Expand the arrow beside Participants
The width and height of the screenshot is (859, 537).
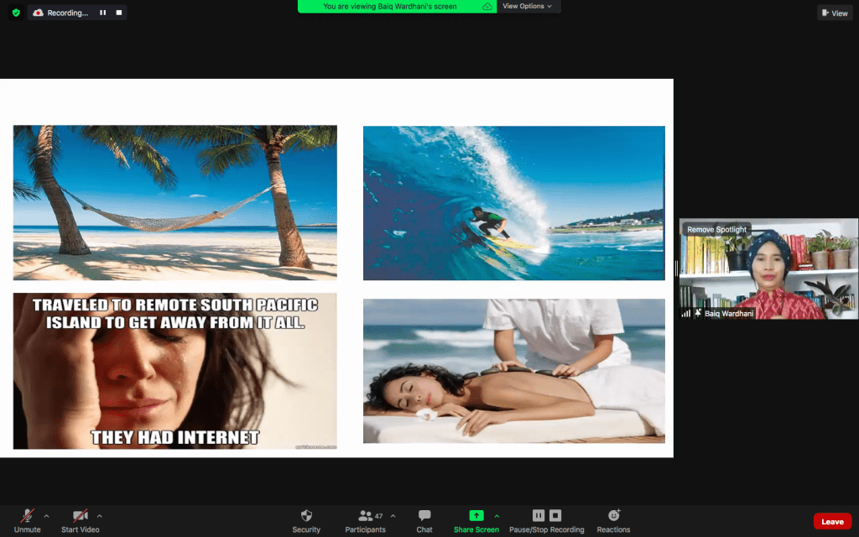(393, 516)
